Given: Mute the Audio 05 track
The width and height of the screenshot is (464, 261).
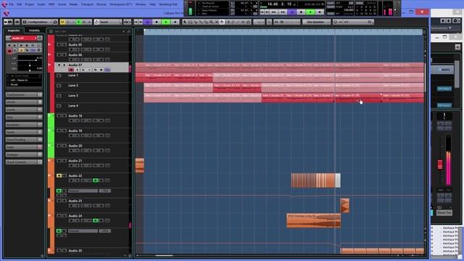Looking at the screenshot, I should click(59, 45).
